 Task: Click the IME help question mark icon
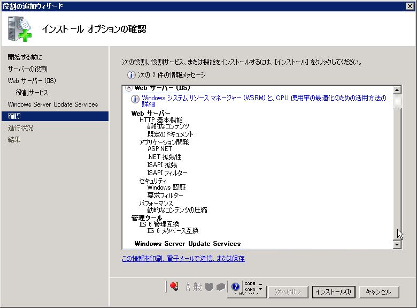235,287
